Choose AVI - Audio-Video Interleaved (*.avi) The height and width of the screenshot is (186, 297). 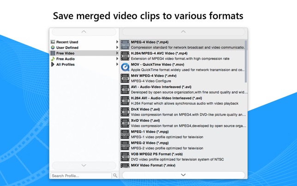(x=183, y=89)
